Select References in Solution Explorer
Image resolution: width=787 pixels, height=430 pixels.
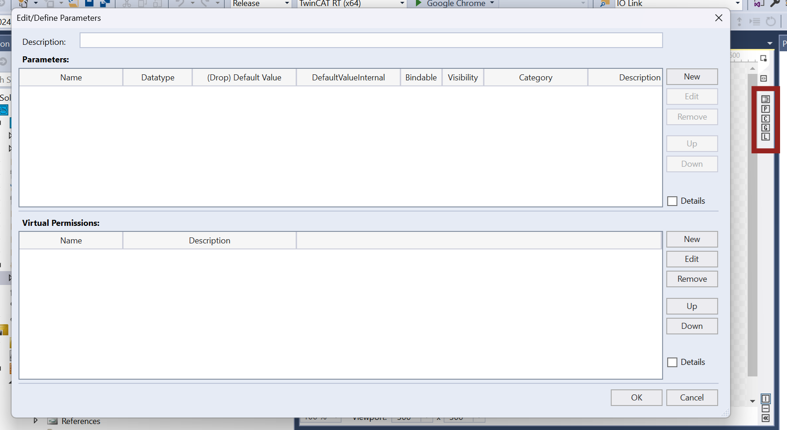[81, 421]
